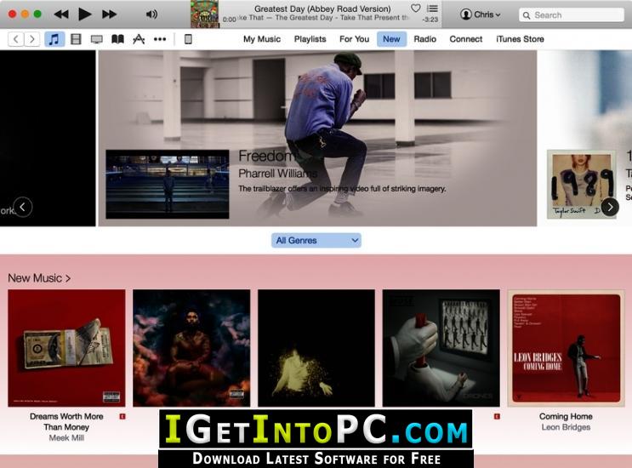Open the New Music section link

tap(39, 278)
